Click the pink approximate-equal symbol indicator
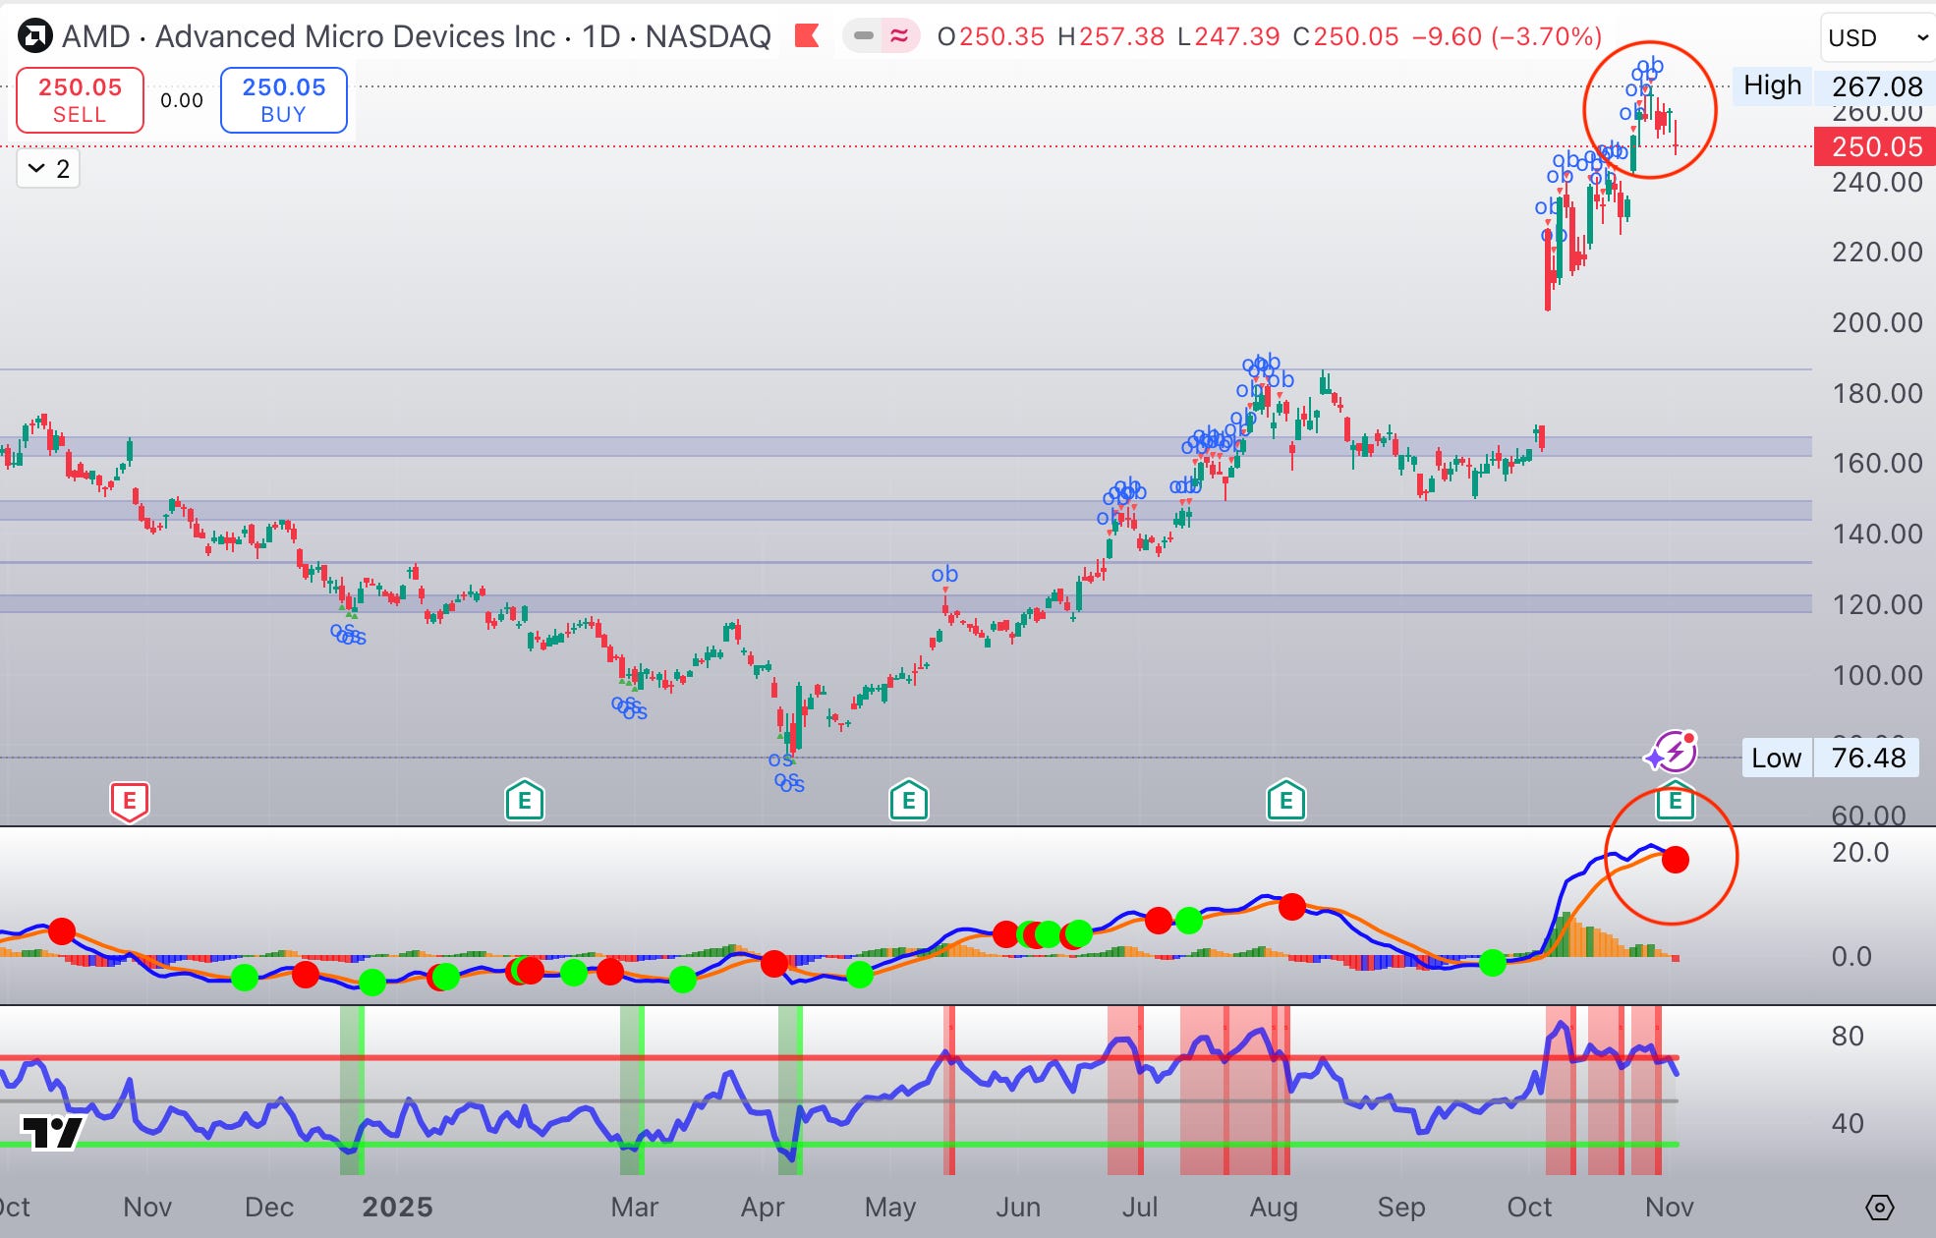This screenshot has width=1936, height=1238. (899, 36)
